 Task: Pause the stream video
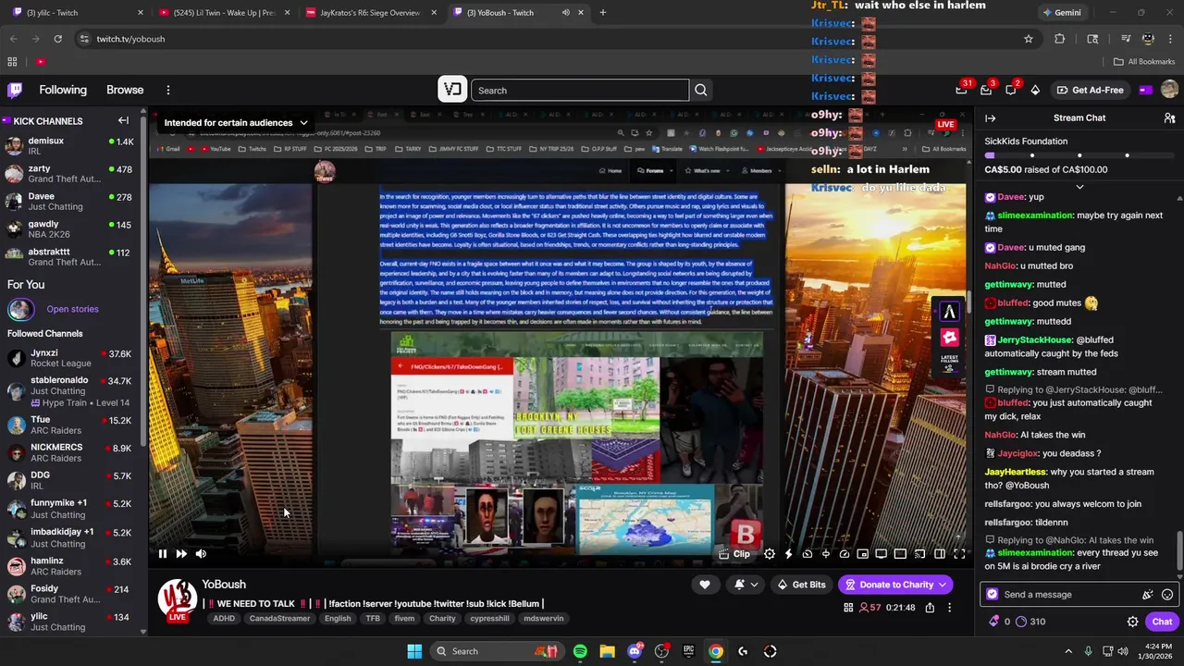click(x=162, y=554)
